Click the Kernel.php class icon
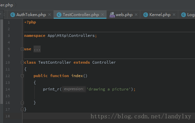This screenshot has width=195, height=123. pos(146,15)
